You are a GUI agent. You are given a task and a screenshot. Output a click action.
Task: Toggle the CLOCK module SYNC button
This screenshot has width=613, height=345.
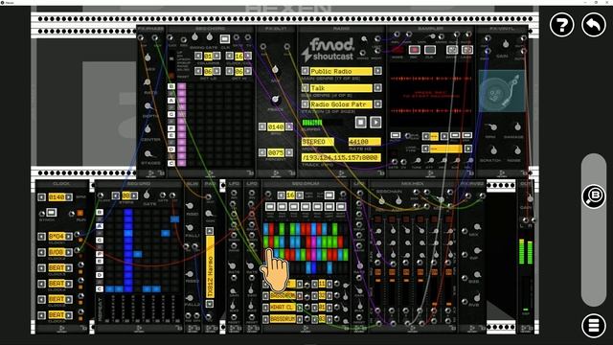click(x=51, y=213)
